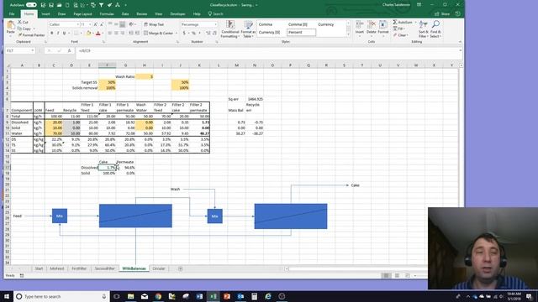
Task: Click Sort & Filter
Action: 423,29
